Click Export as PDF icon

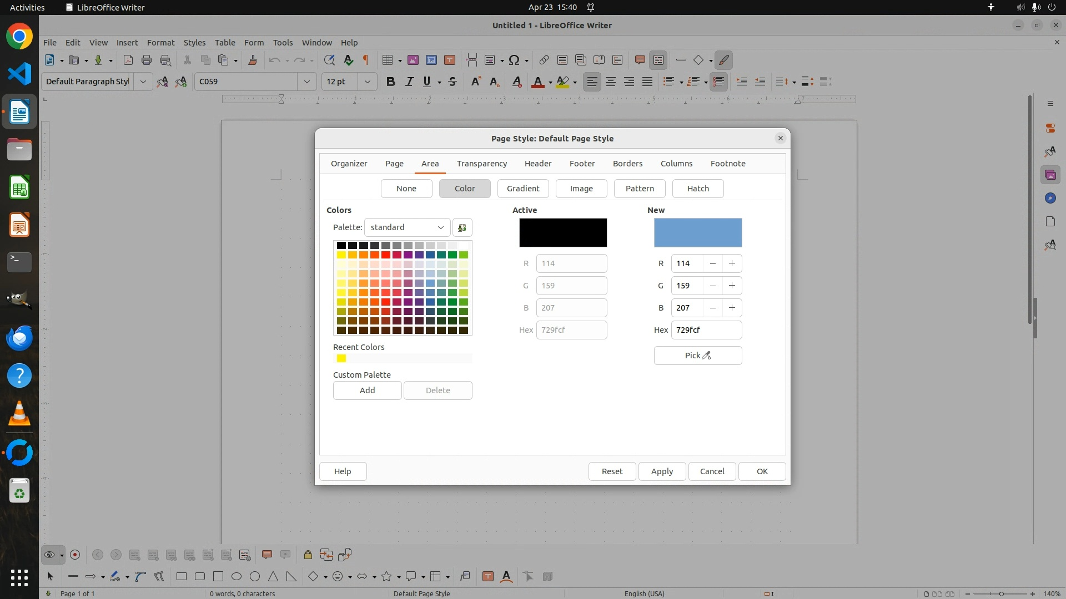[x=128, y=60]
